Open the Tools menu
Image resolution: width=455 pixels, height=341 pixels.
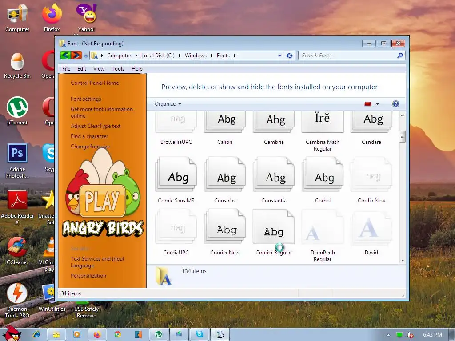[118, 69]
